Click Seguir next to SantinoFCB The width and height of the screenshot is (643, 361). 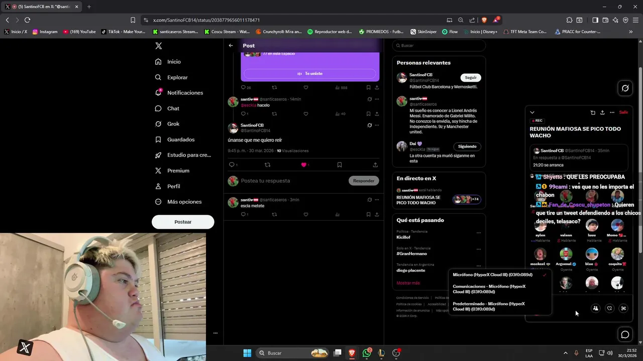click(471, 78)
